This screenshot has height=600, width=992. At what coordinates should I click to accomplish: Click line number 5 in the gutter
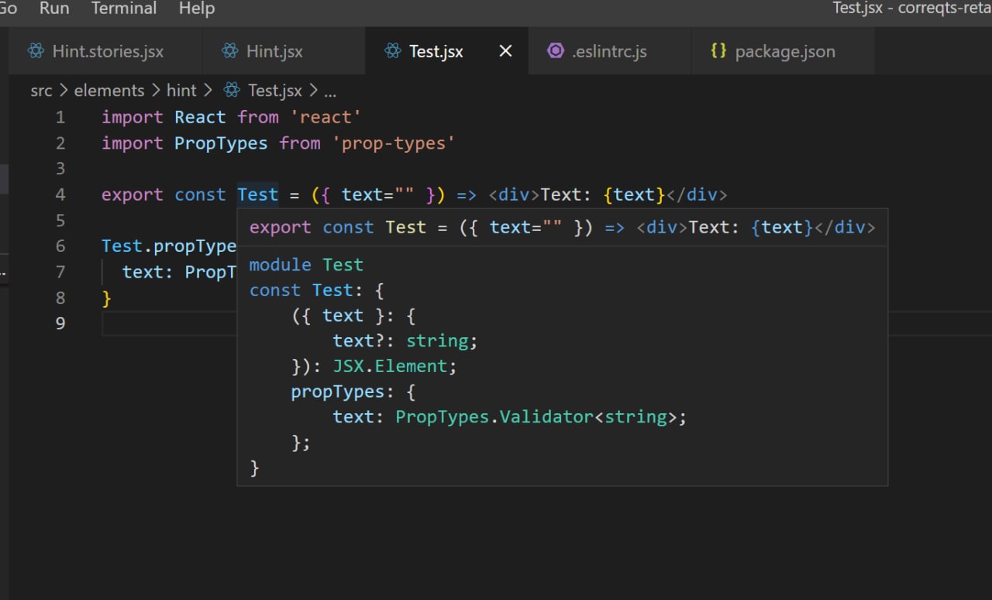click(x=60, y=221)
